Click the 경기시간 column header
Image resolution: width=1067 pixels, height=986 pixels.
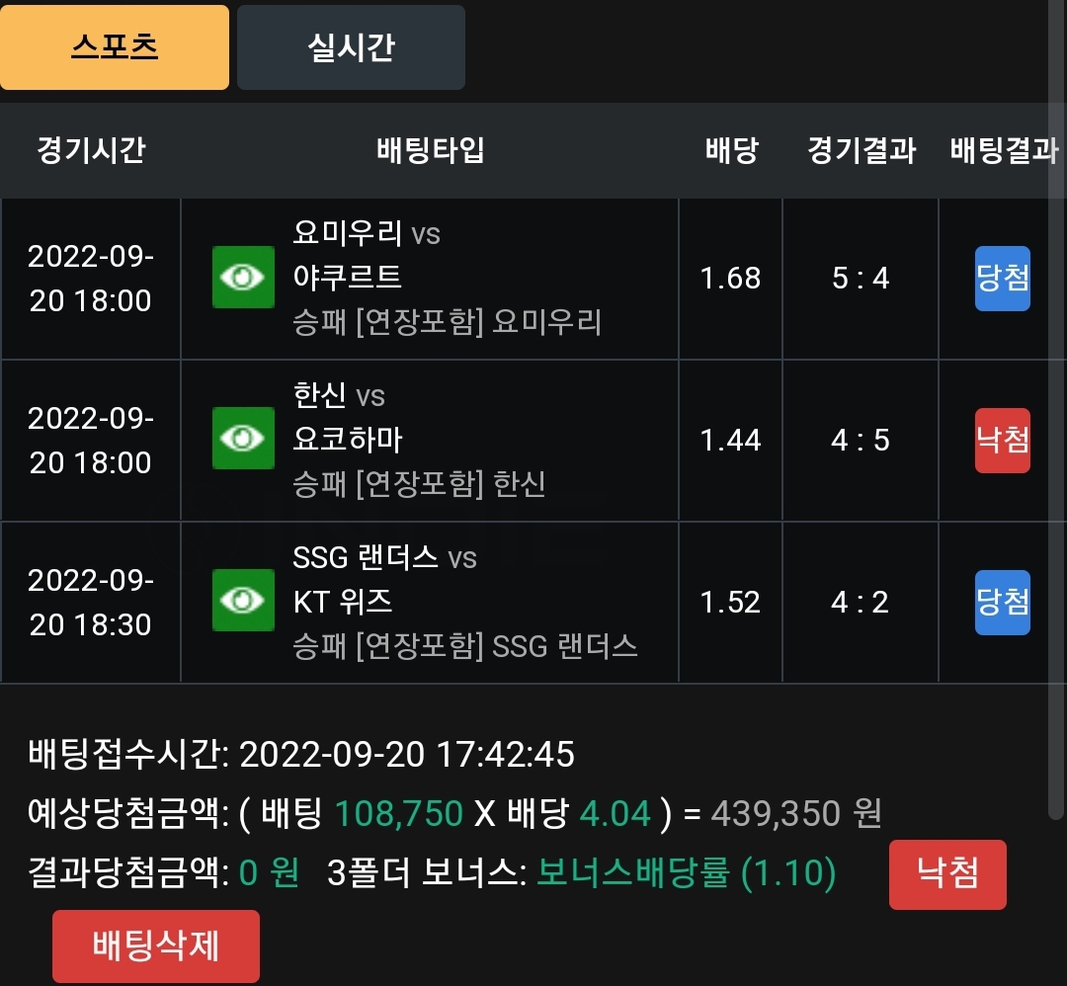point(91,150)
